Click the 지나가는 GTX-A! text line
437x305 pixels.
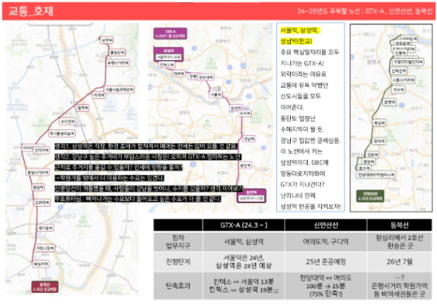(x=302, y=63)
